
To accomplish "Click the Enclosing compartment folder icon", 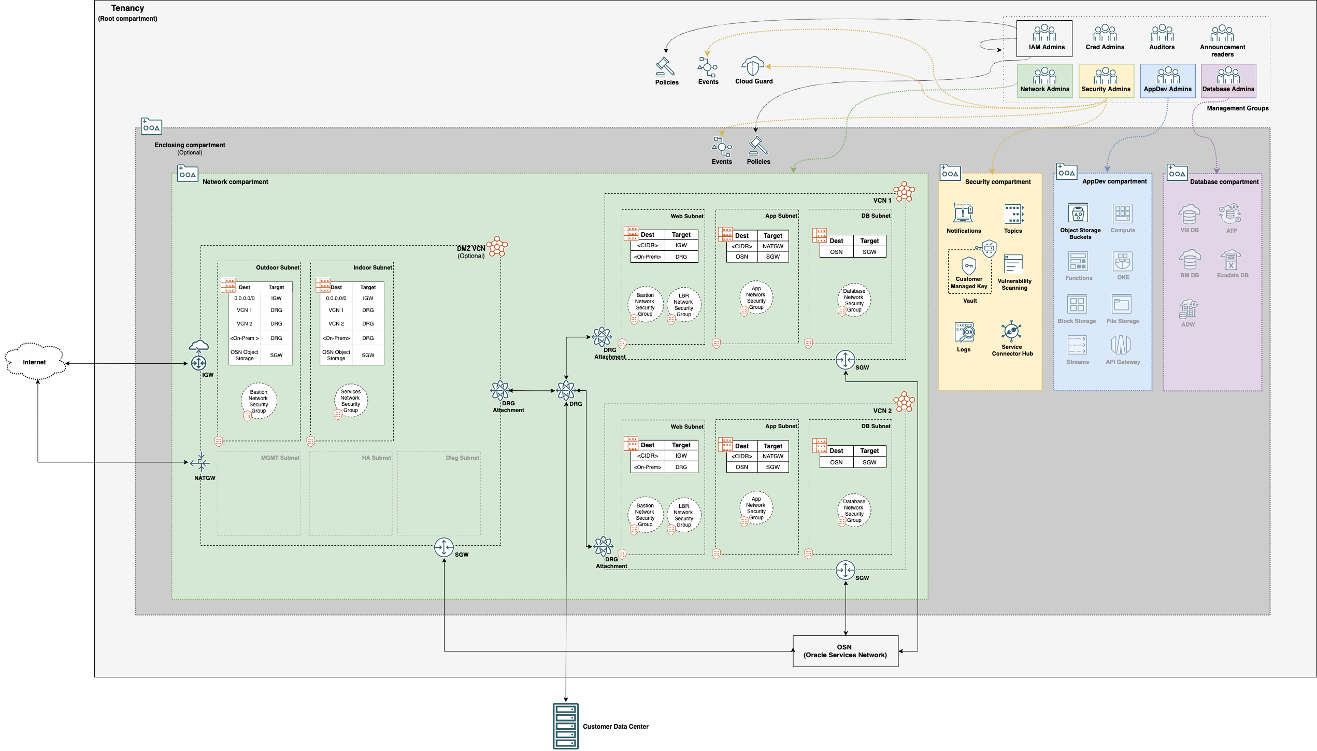I will pyautogui.click(x=151, y=126).
